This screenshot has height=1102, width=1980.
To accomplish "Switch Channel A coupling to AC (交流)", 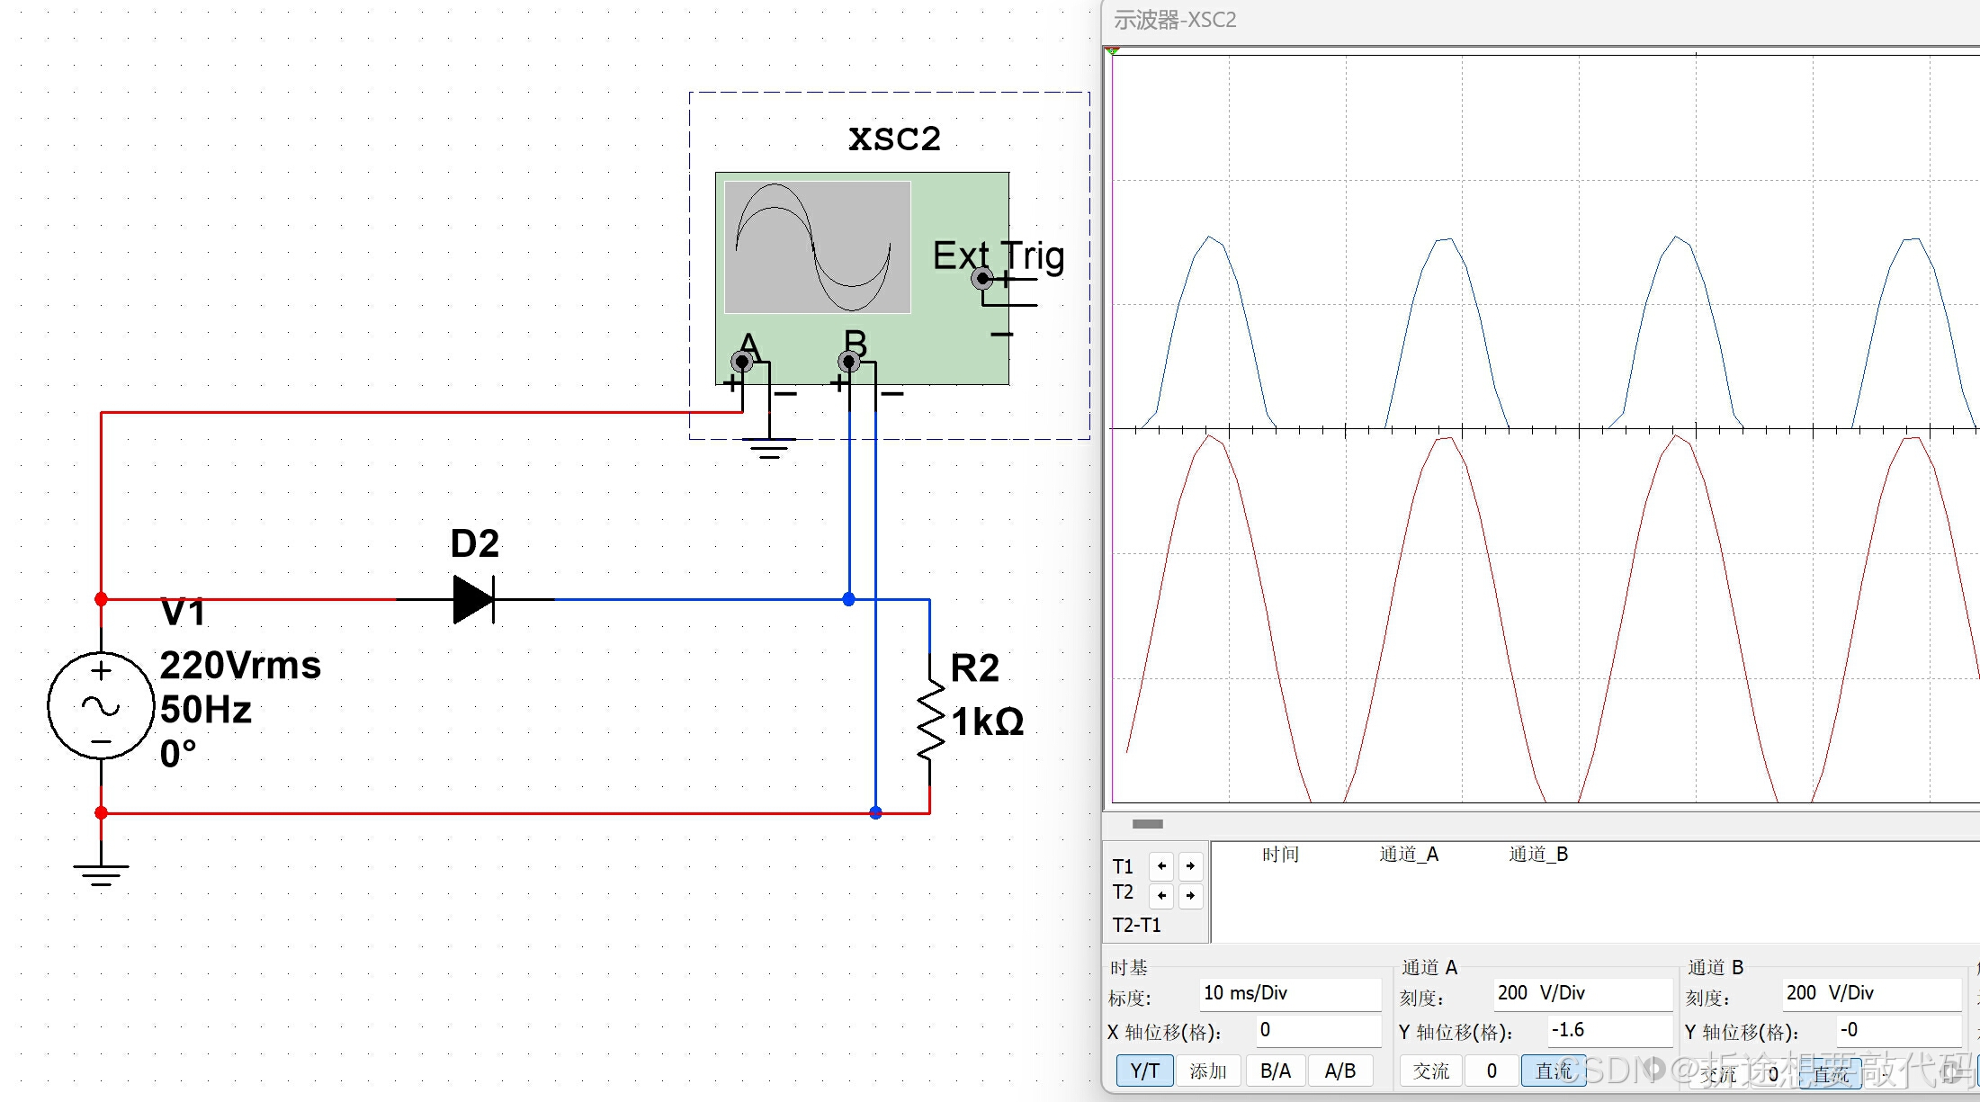I will pos(1430,1071).
